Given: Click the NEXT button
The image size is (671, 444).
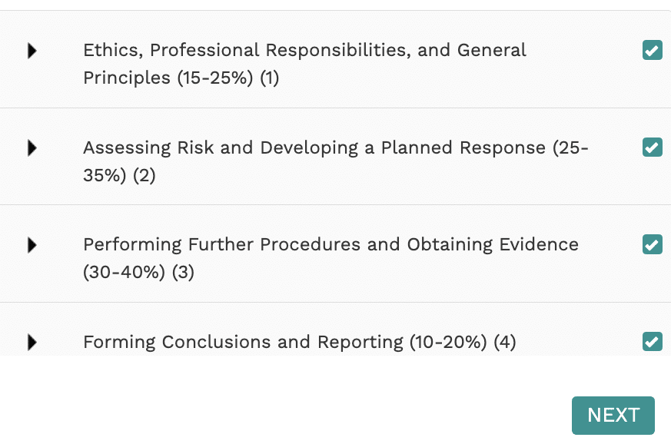Looking at the screenshot, I should [613, 416].
